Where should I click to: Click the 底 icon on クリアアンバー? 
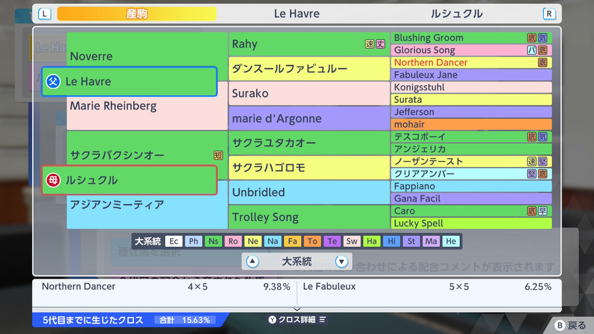point(543,174)
